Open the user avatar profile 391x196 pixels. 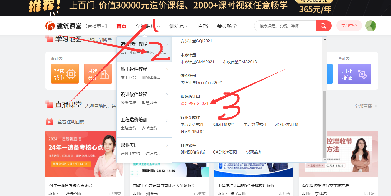(x=371, y=26)
